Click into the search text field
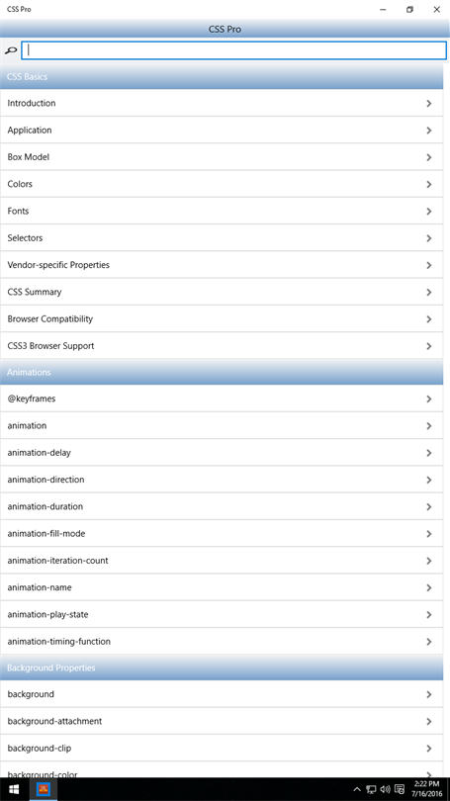 [234, 50]
